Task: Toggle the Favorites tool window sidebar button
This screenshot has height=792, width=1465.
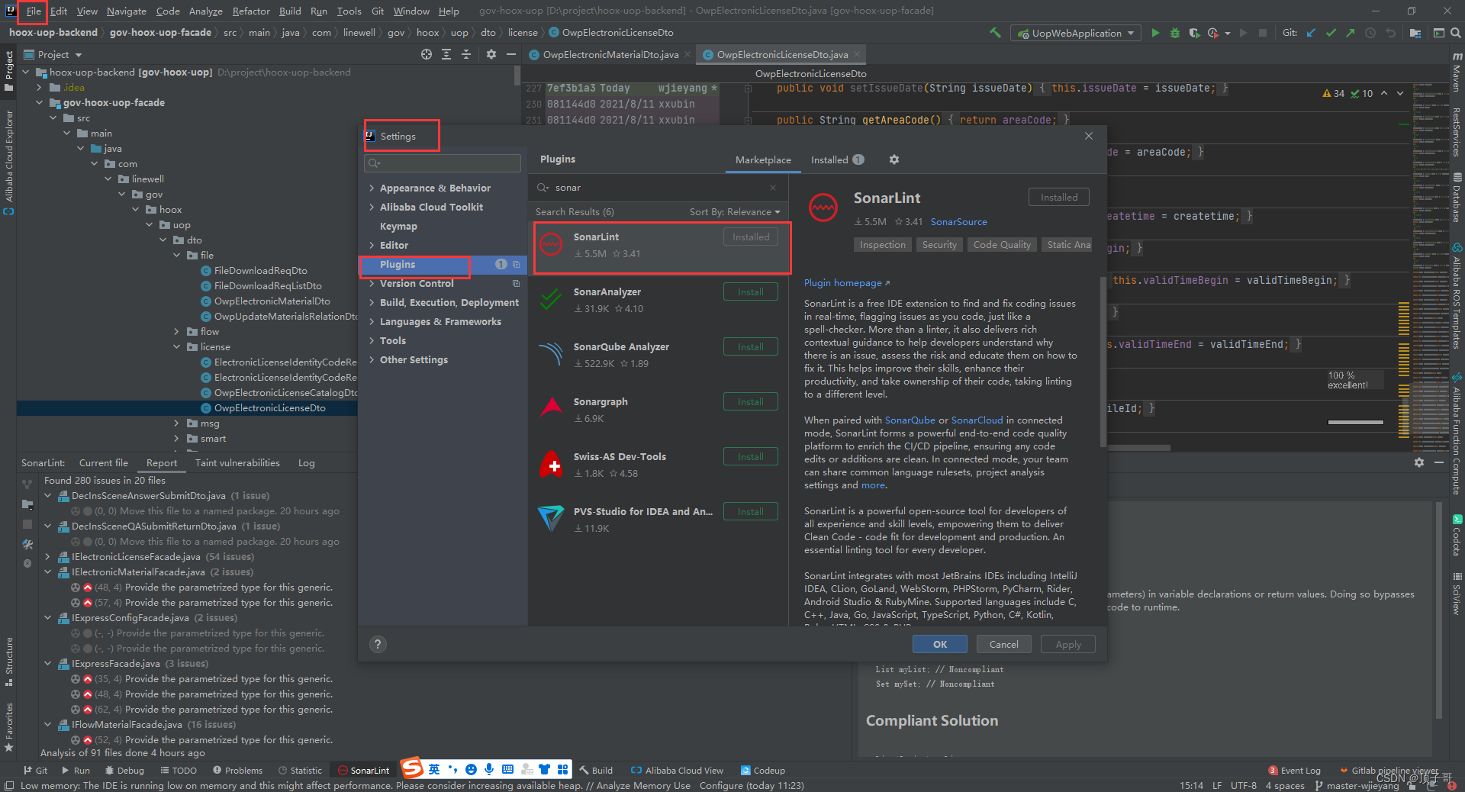Action: [x=9, y=726]
